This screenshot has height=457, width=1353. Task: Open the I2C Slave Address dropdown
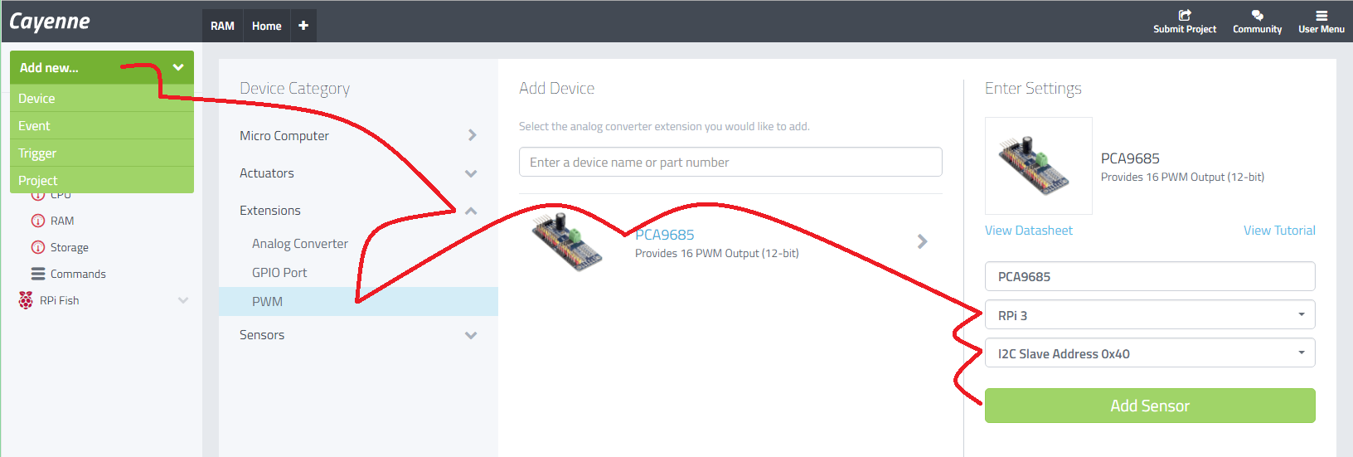pos(1150,352)
